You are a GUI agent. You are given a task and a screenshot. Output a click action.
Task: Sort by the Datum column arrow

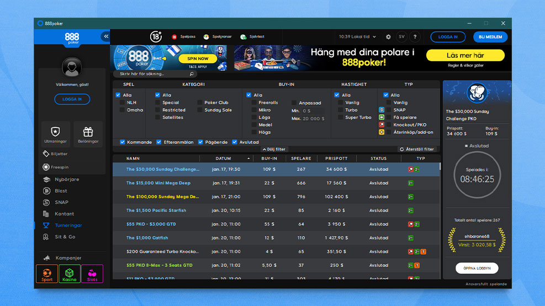(x=248, y=159)
